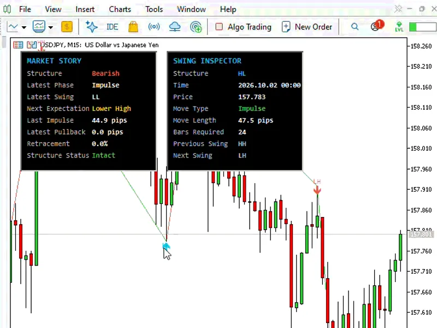
Task: Toggle Algo Trading
Action: coord(243,27)
